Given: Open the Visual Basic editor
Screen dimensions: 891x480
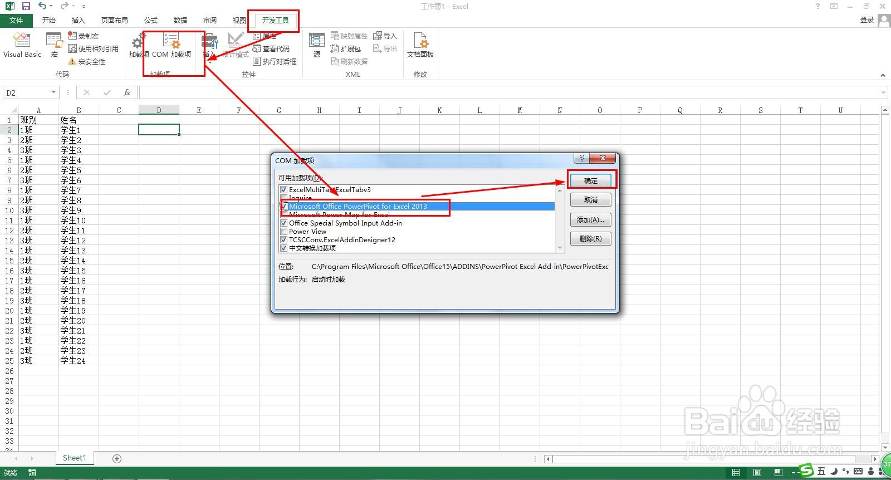Looking at the screenshot, I should (x=22, y=46).
